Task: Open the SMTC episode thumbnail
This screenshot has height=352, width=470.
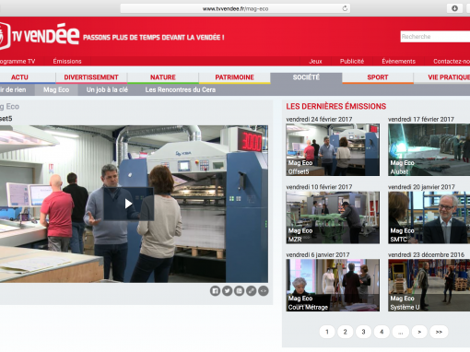Action: coord(429,217)
